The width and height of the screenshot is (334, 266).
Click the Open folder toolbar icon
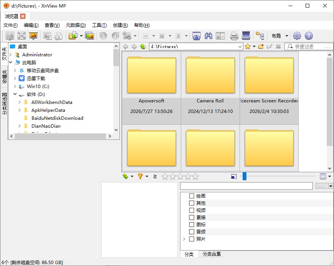pos(73,36)
